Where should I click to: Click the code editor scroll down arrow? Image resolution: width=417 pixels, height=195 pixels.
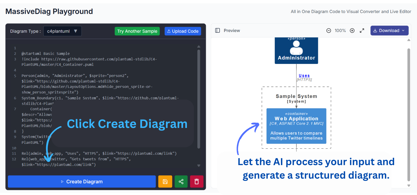click(x=199, y=166)
